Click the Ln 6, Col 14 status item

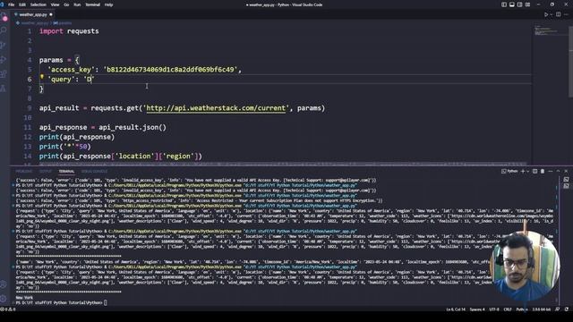coord(456,309)
